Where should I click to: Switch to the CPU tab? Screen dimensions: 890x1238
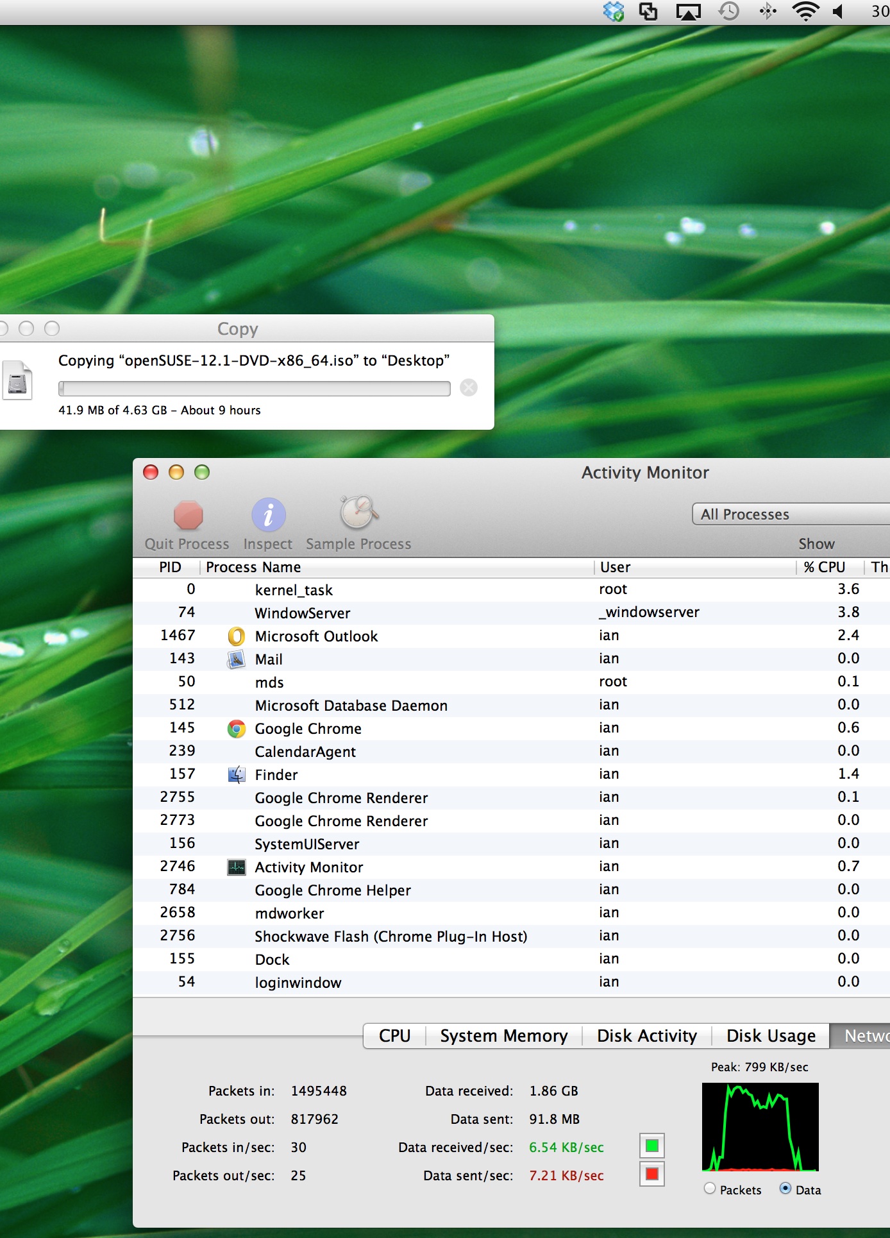(394, 1036)
